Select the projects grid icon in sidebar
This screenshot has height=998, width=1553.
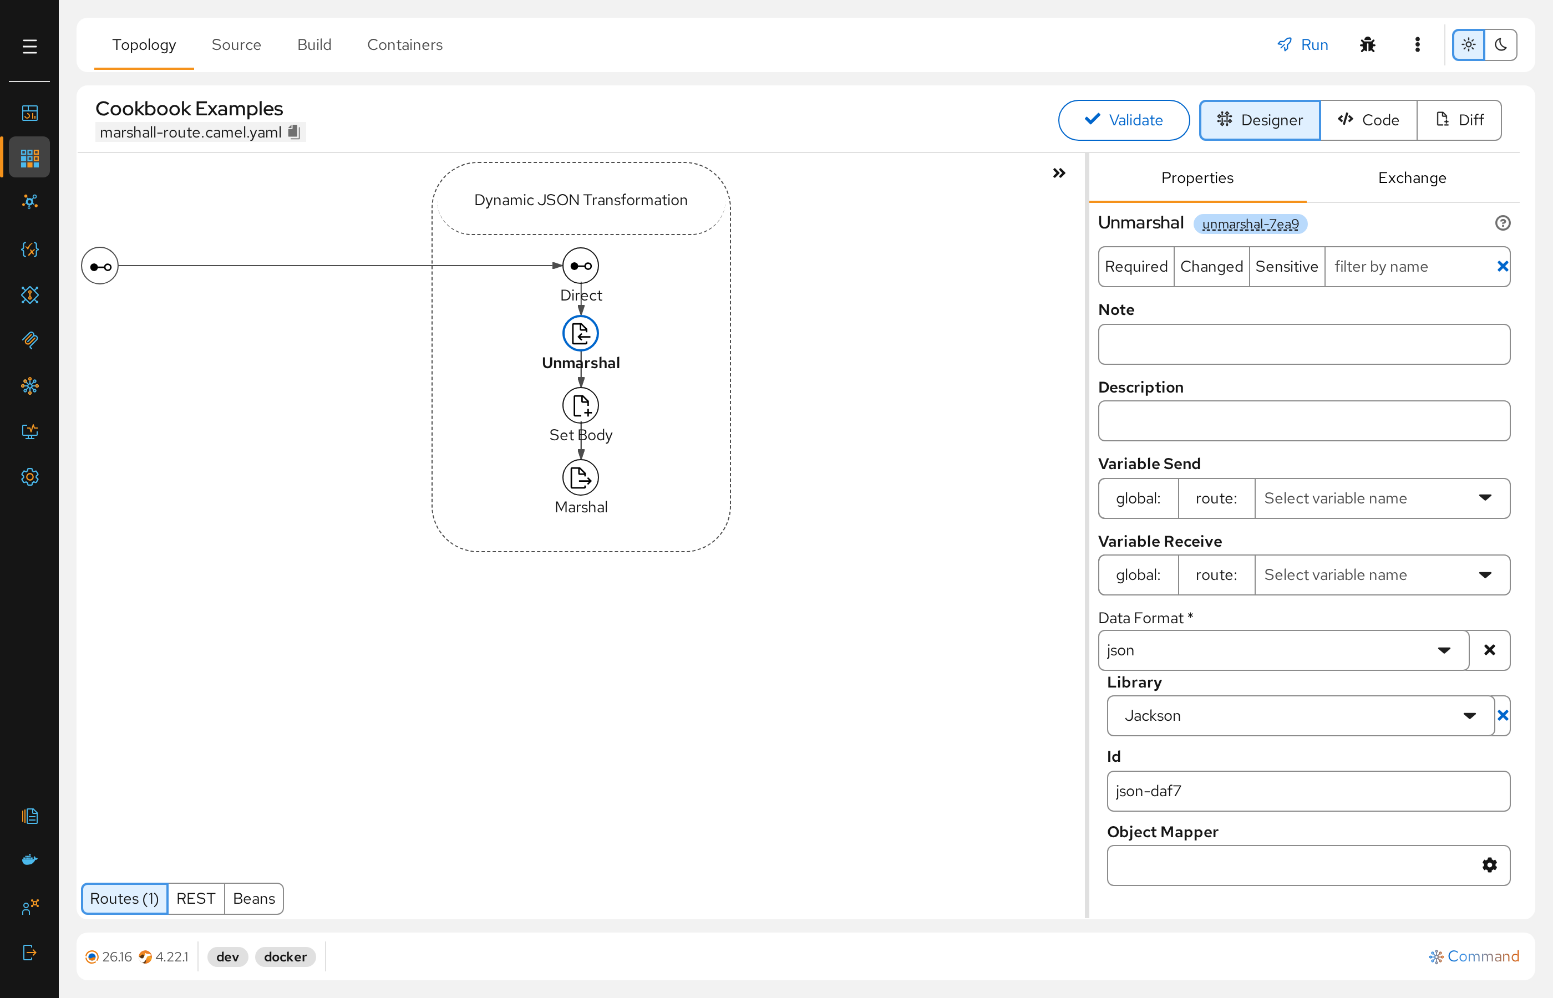(x=29, y=157)
